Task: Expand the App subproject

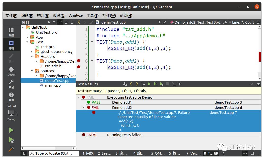Action: 27,37
